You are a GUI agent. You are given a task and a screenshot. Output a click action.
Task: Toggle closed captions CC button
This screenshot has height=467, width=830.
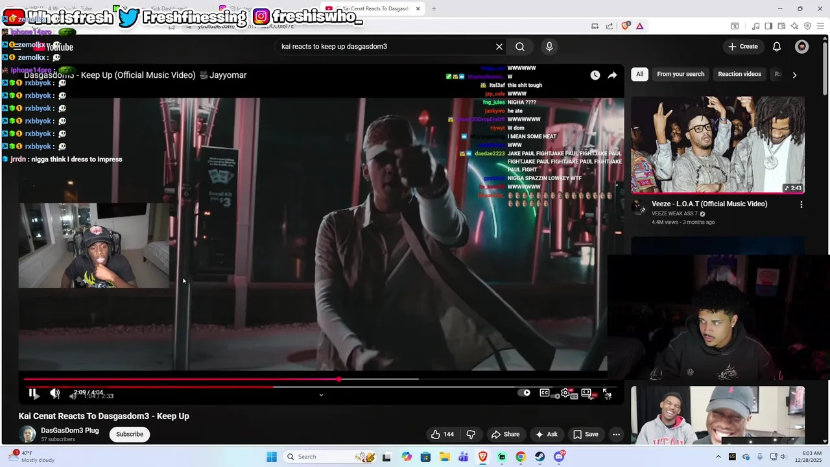pyautogui.click(x=545, y=392)
